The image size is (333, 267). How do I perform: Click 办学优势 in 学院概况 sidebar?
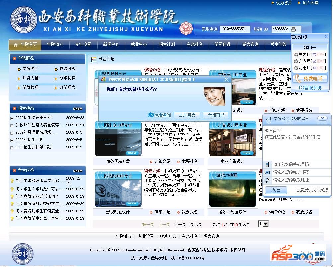click(67, 78)
